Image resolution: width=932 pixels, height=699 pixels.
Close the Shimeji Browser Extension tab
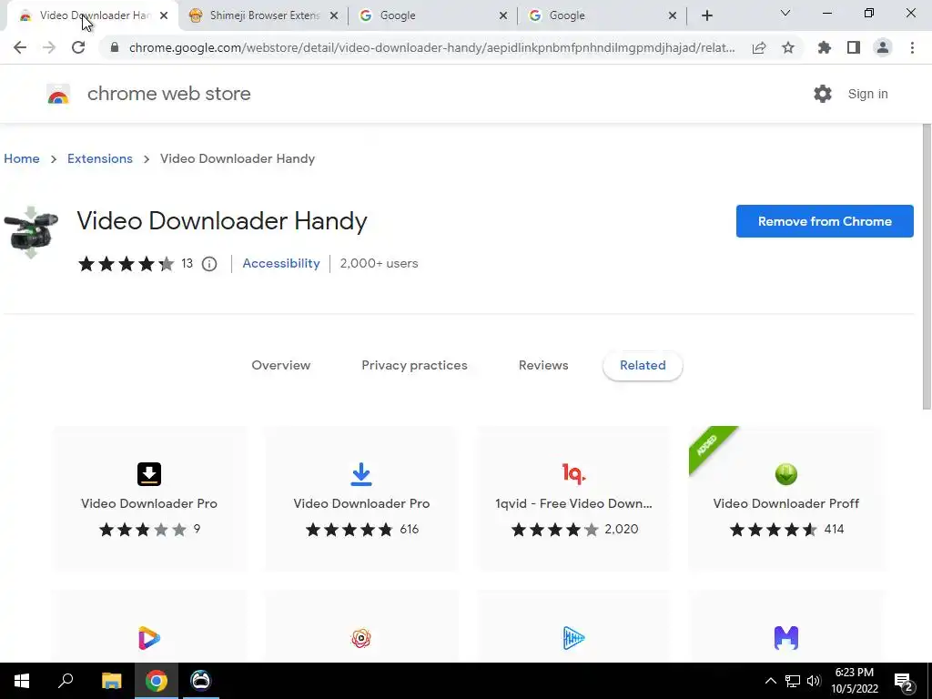tap(334, 15)
